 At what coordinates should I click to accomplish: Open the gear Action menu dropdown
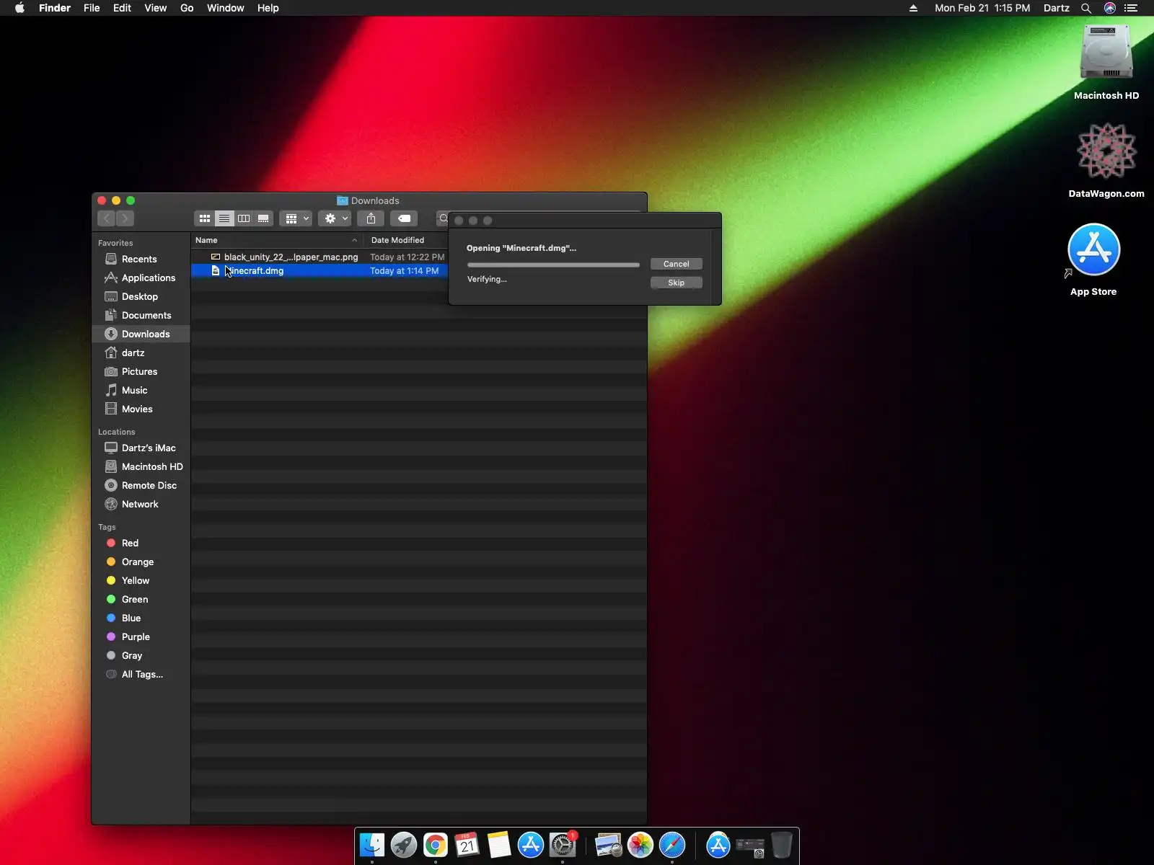[x=335, y=218]
